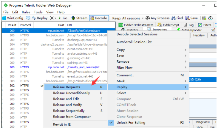Click the Find binoculars button
This screenshot has width=218, height=128.
(177, 18)
